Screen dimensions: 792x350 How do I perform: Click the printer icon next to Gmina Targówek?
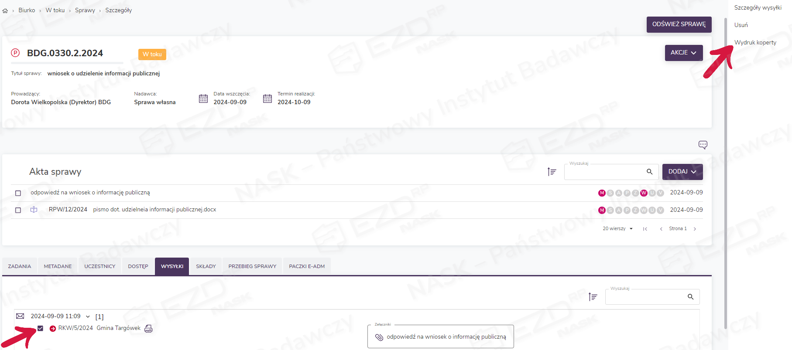coord(148,329)
